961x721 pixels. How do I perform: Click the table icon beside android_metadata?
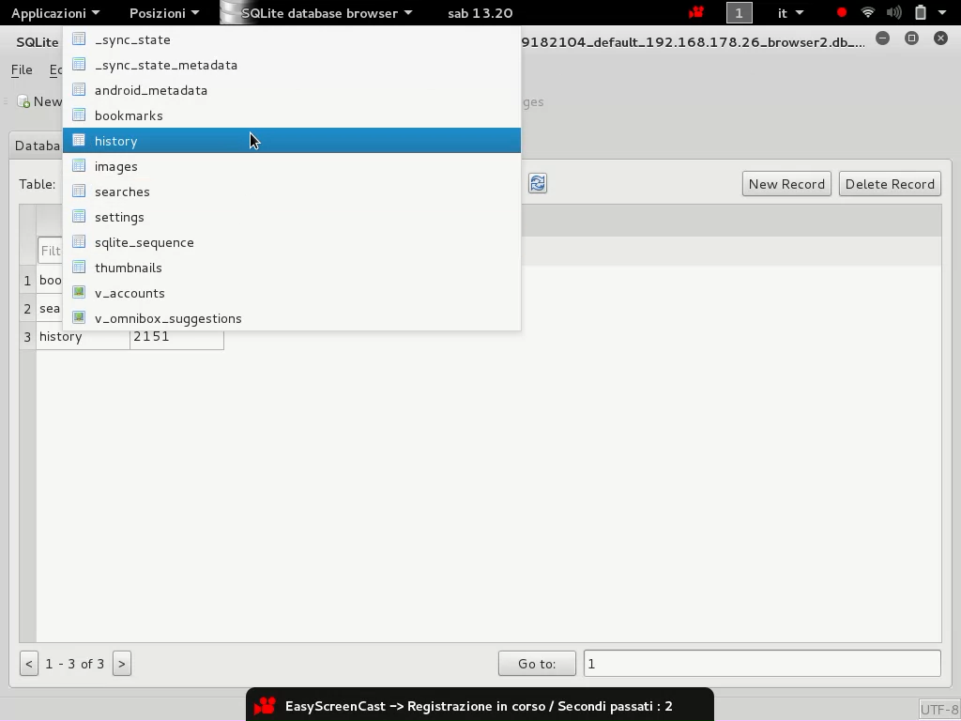79,89
